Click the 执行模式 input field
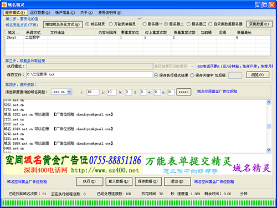 (x=90, y=67)
